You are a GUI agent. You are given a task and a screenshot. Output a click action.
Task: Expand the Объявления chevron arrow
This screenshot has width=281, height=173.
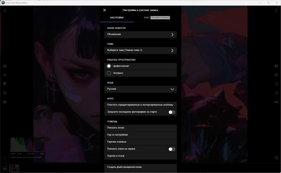172,35
